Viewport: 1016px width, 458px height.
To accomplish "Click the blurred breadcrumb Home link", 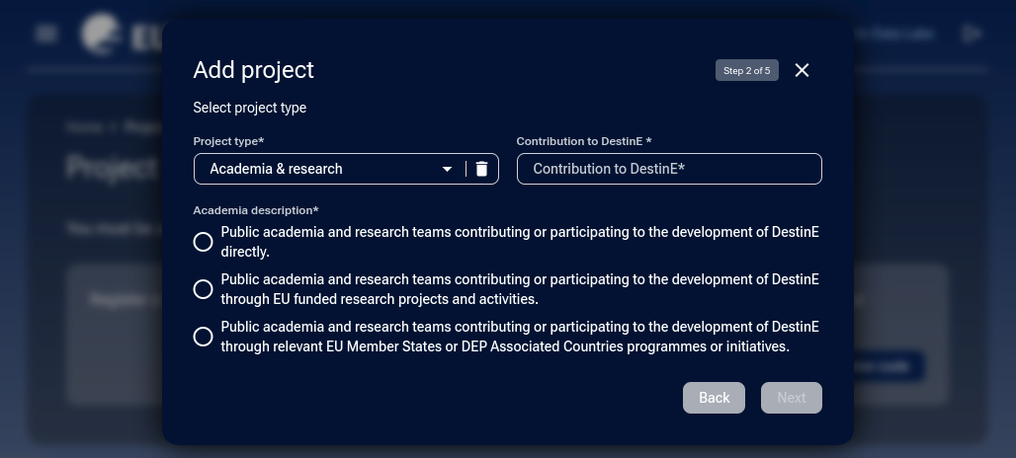I will [x=84, y=127].
